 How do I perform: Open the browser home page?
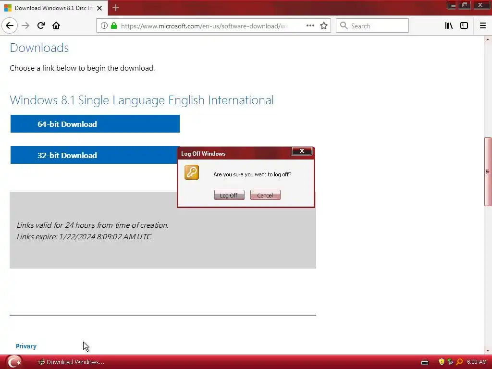pyautogui.click(x=56, y=26)
